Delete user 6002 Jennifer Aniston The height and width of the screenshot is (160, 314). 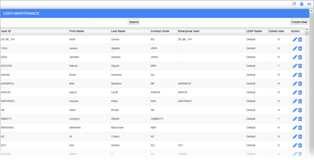300,57
